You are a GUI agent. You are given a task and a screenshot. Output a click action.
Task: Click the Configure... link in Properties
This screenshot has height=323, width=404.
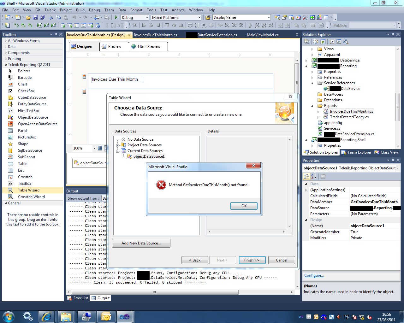[x=314, y=275]
